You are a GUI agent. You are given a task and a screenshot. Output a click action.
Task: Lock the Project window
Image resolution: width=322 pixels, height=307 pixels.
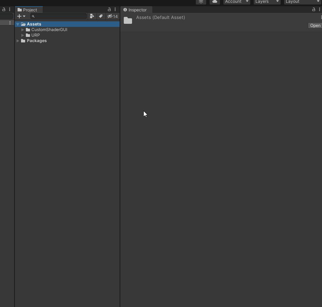pyautogui.click(x=109, y=9)
